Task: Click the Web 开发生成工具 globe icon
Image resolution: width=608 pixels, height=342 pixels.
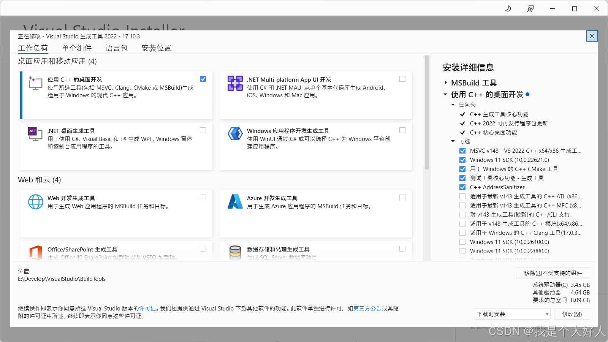Action: (x=36, y=202)
